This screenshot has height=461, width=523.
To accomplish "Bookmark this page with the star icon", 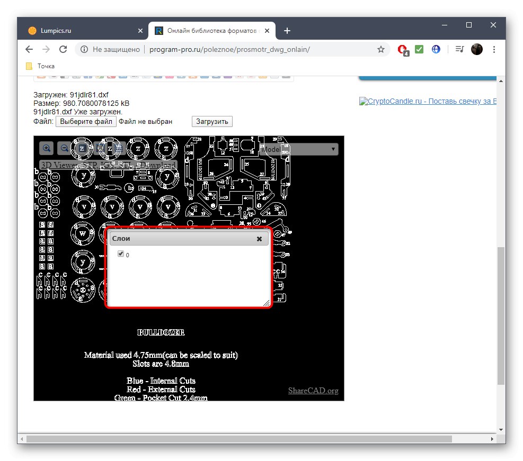I will 381,49.
